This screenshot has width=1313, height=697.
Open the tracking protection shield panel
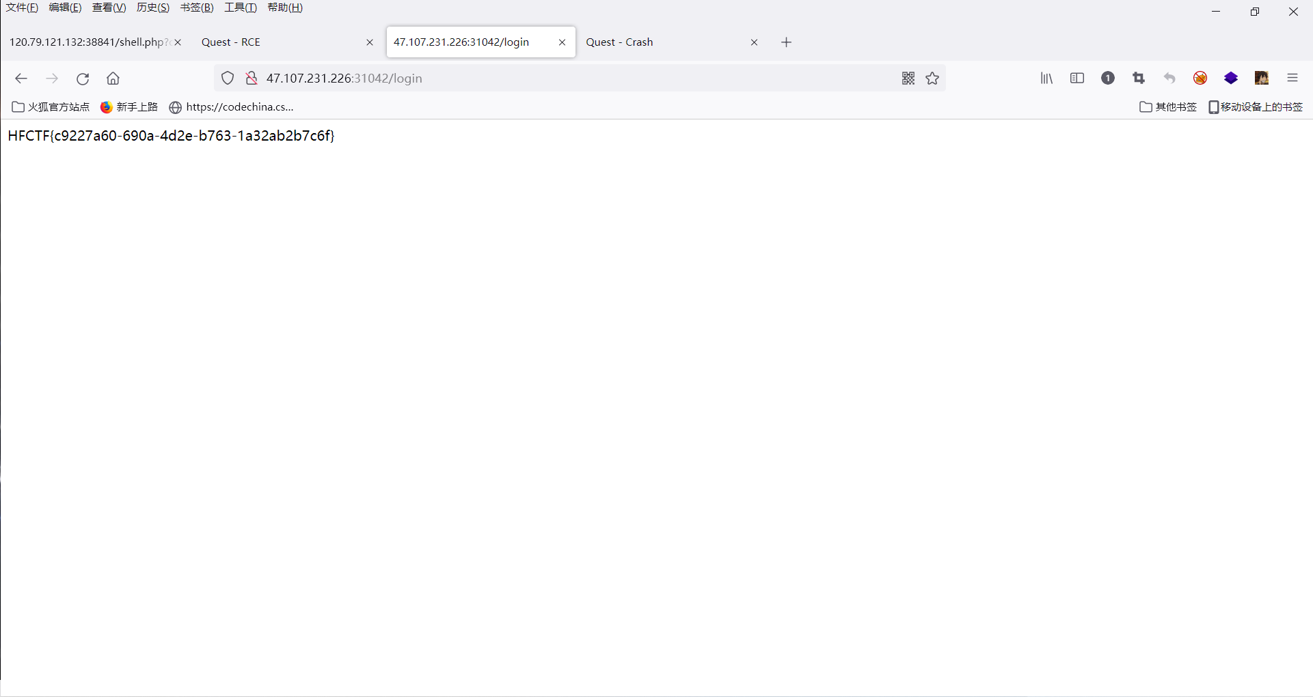point(228,79)
